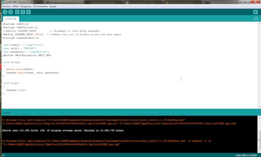Click 'CAYENNE_PRINT Serial' define line
This screenshot has width=261, height=157.
coord(62,34)
